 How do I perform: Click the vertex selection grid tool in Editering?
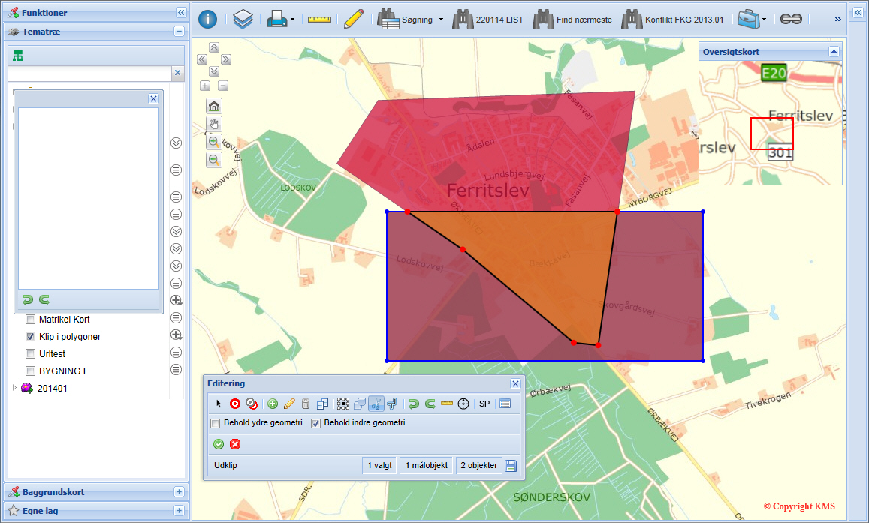[x=343, y=404]
